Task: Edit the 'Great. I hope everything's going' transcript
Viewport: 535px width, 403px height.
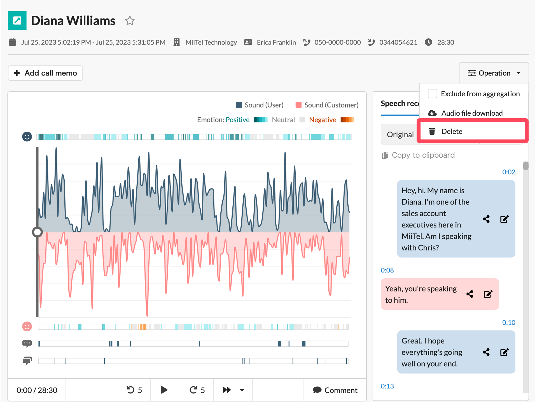Action: (504, 352)
